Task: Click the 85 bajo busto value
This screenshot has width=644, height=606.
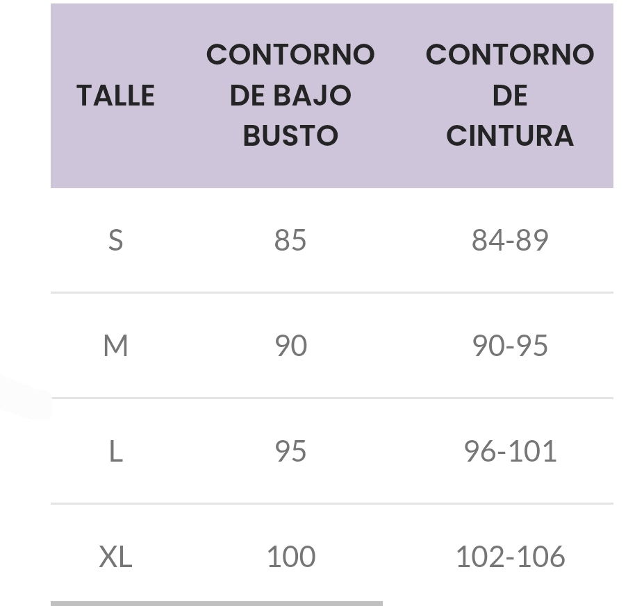Action: pos(290,240)
